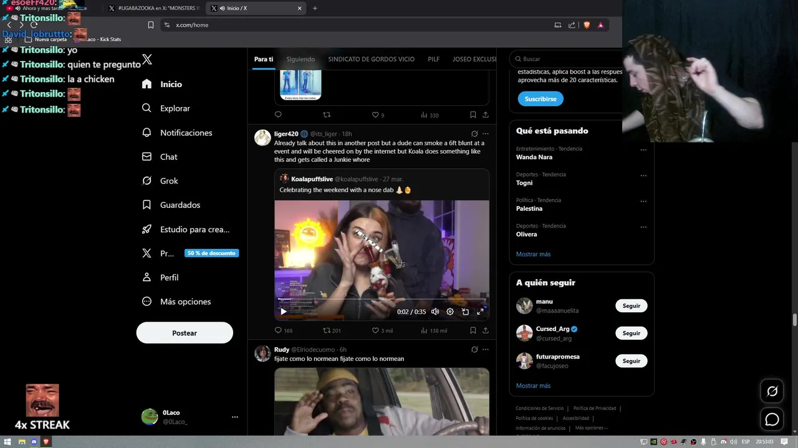Bookmark the liger420 post
The image size is (798, 448).
[473, 330]
